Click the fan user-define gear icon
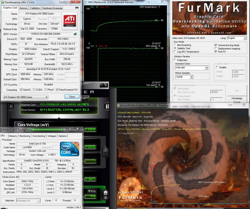The height and width of the screenshot is (209, 250). [x=105, y=195]
